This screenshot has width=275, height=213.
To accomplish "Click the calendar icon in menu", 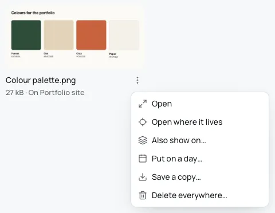I will point(143,159).
